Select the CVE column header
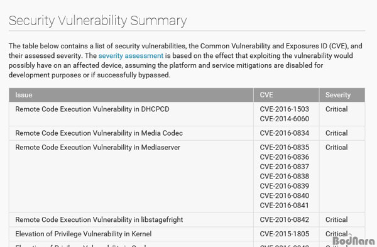377x247 pixels. coord(266,95)
